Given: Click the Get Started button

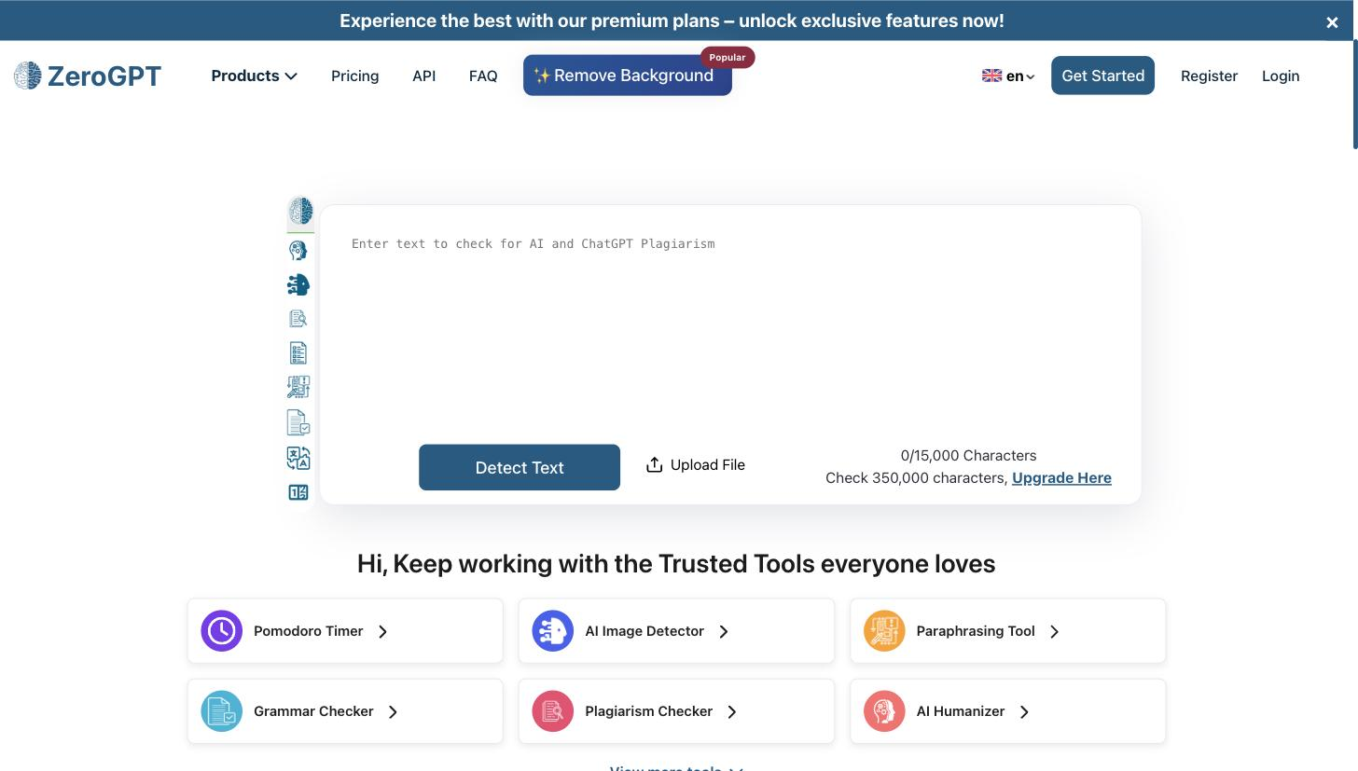Looking at the screenshot, I should click(1102, 76).
